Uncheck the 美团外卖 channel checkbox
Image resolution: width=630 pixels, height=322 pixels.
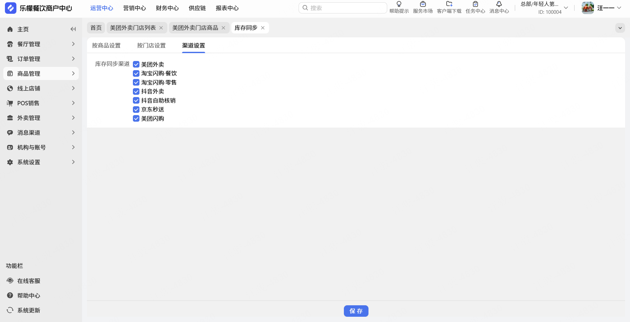click(x=136, y=64)
